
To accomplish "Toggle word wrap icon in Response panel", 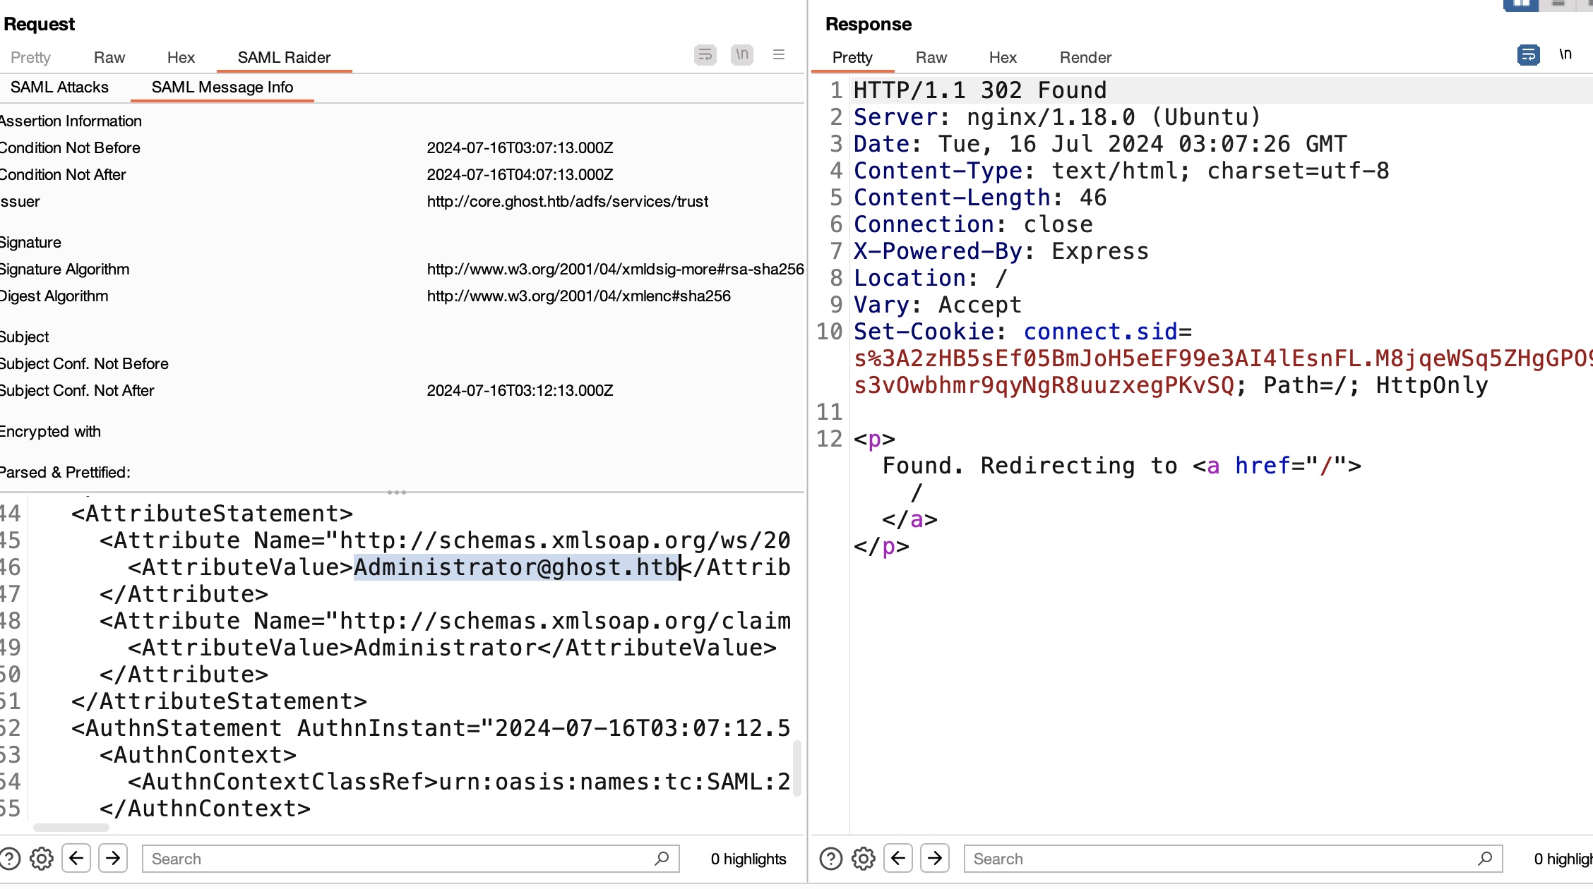I will tap(1528, 55).
